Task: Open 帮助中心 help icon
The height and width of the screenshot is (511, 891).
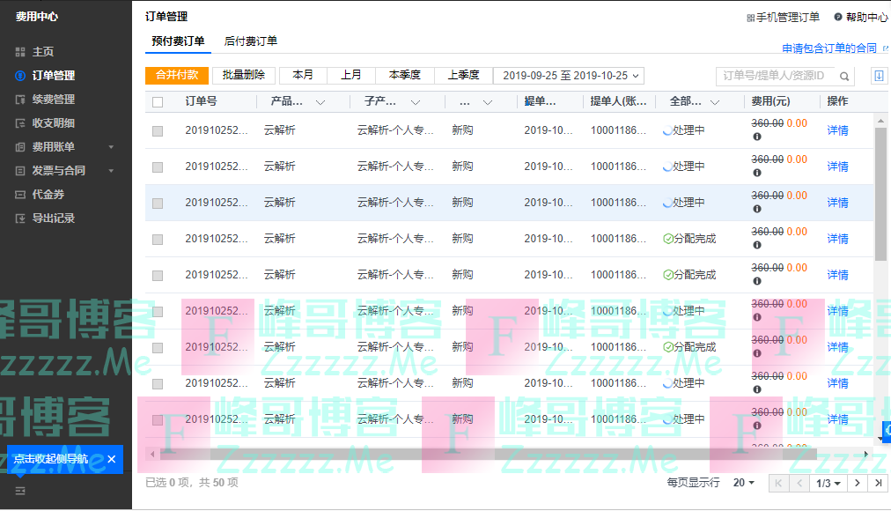Action: pos(837,18)
